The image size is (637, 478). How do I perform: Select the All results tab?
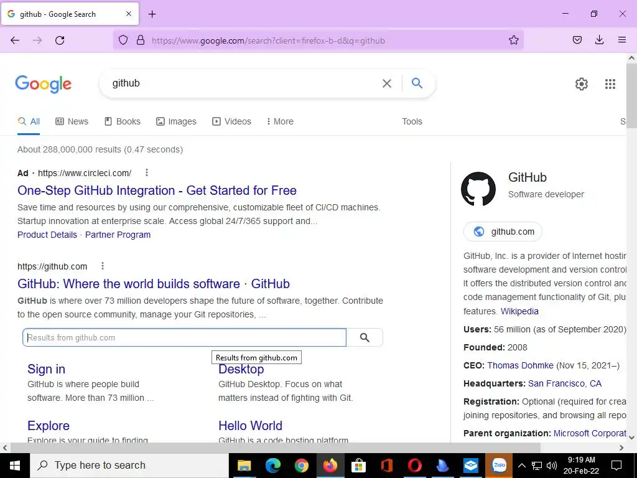[x=29, y=121]
